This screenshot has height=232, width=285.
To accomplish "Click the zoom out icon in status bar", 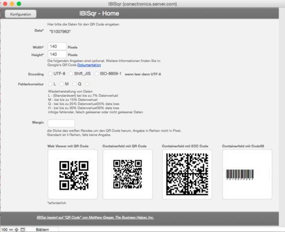I will click(11, 230).
